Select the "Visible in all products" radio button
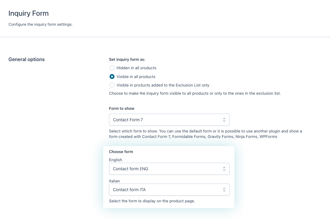The image size is (330, 222). (x=112, y=77)
